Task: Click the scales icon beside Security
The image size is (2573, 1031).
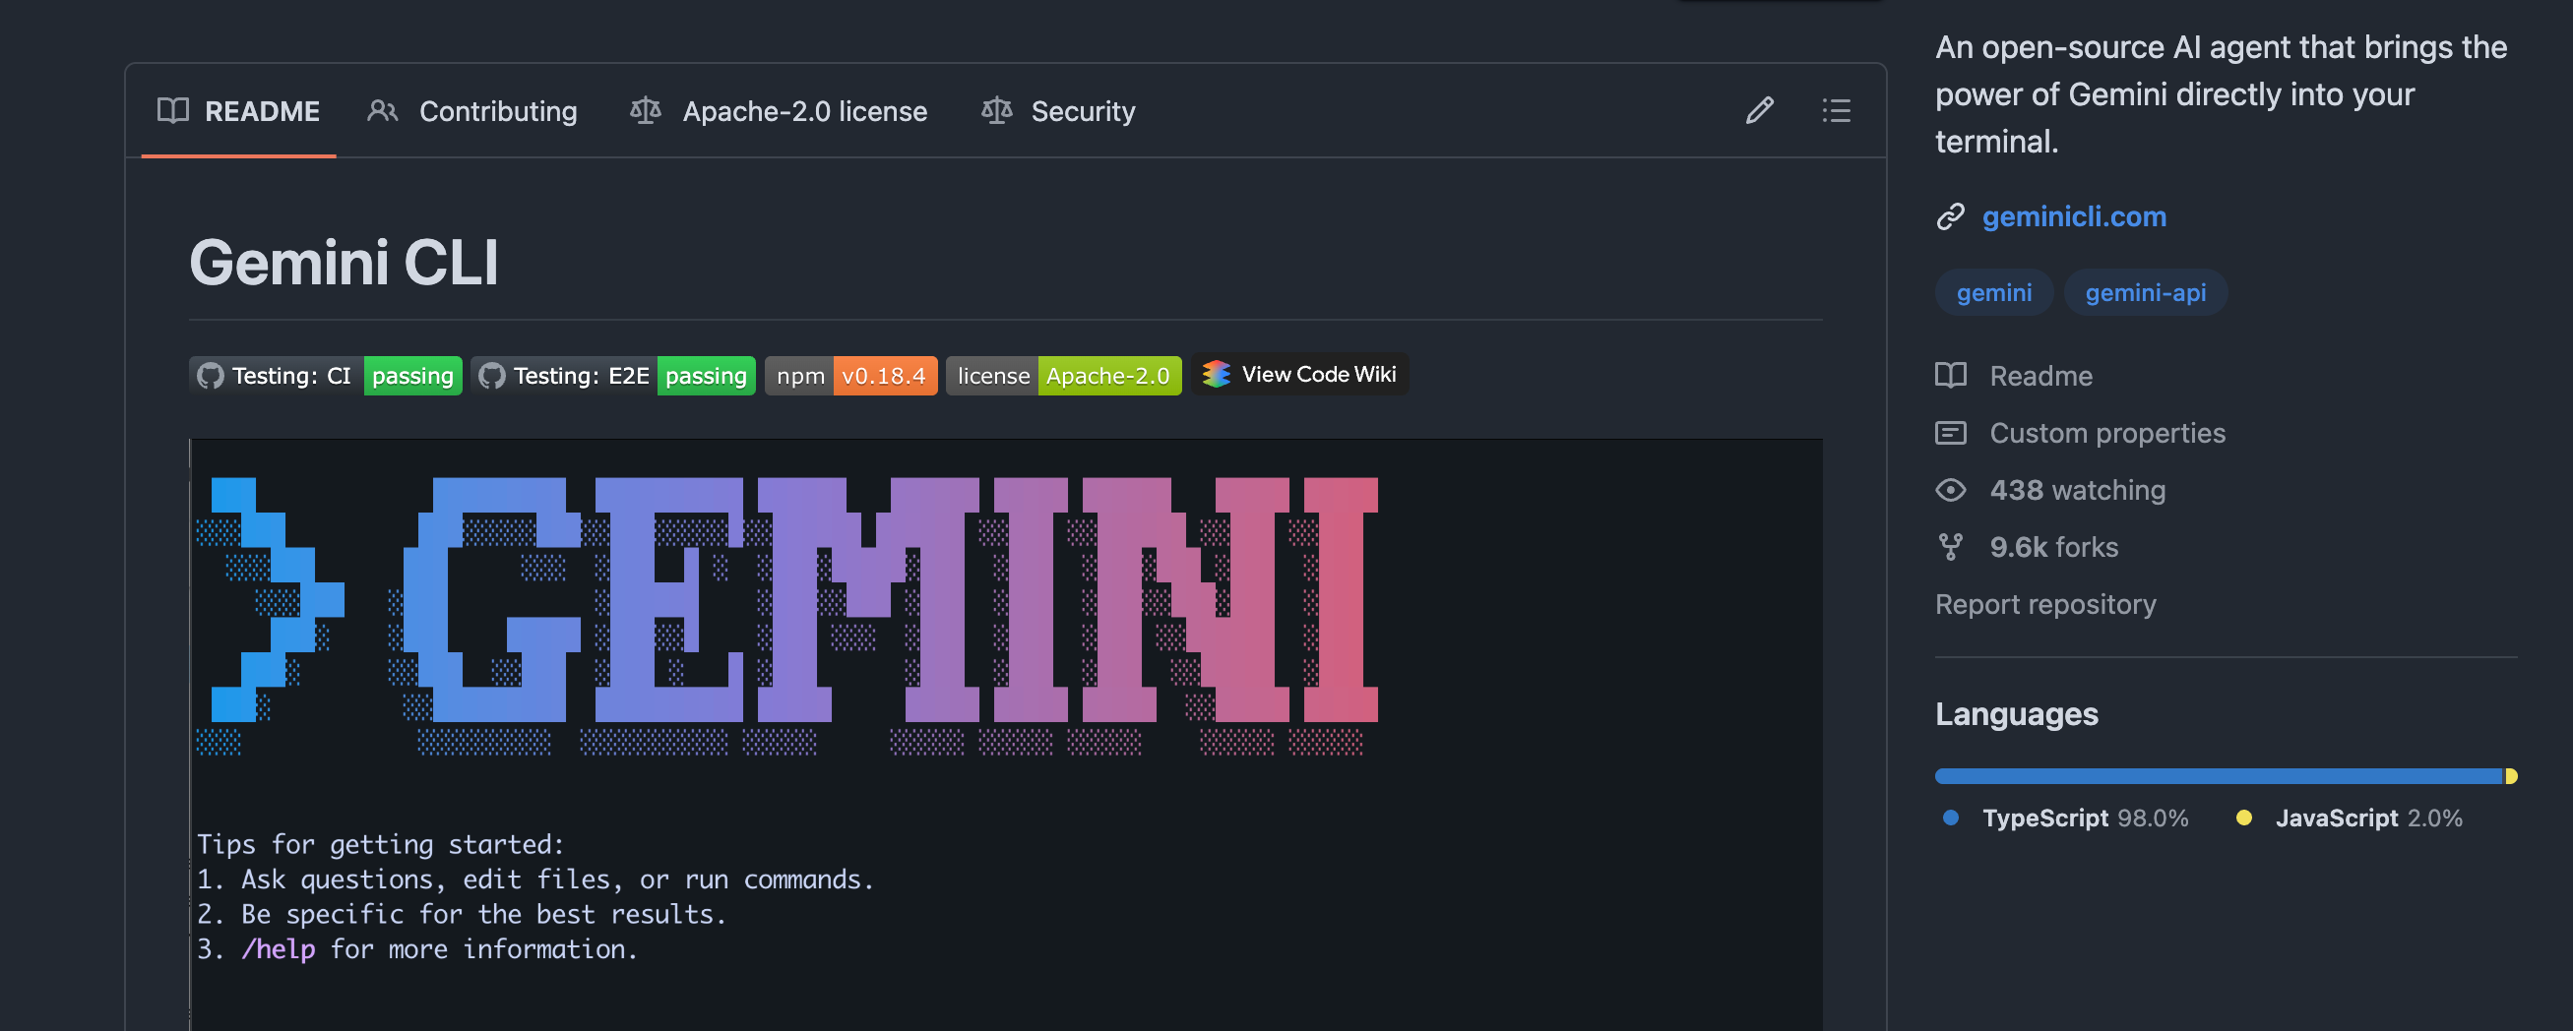Action: tap(997, 111)
